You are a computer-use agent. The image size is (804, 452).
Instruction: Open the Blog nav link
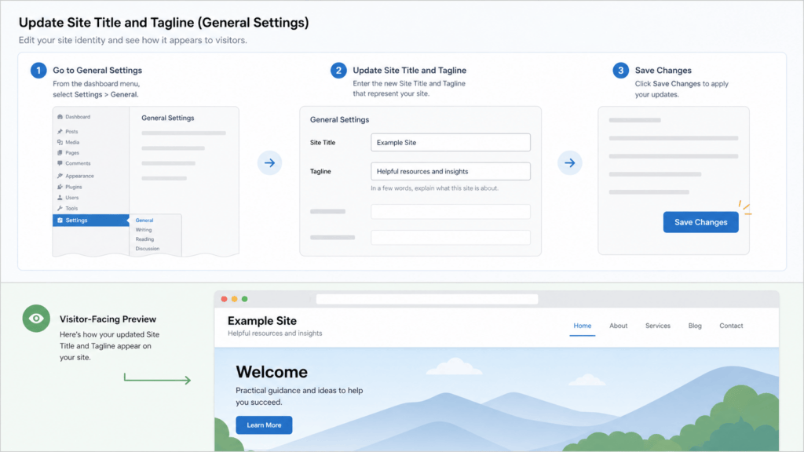tap(695, 326)
